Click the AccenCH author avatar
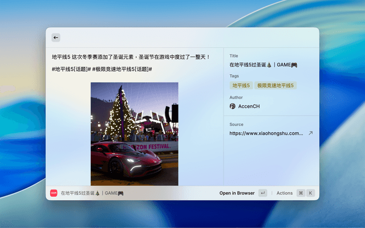 (233, 106)
